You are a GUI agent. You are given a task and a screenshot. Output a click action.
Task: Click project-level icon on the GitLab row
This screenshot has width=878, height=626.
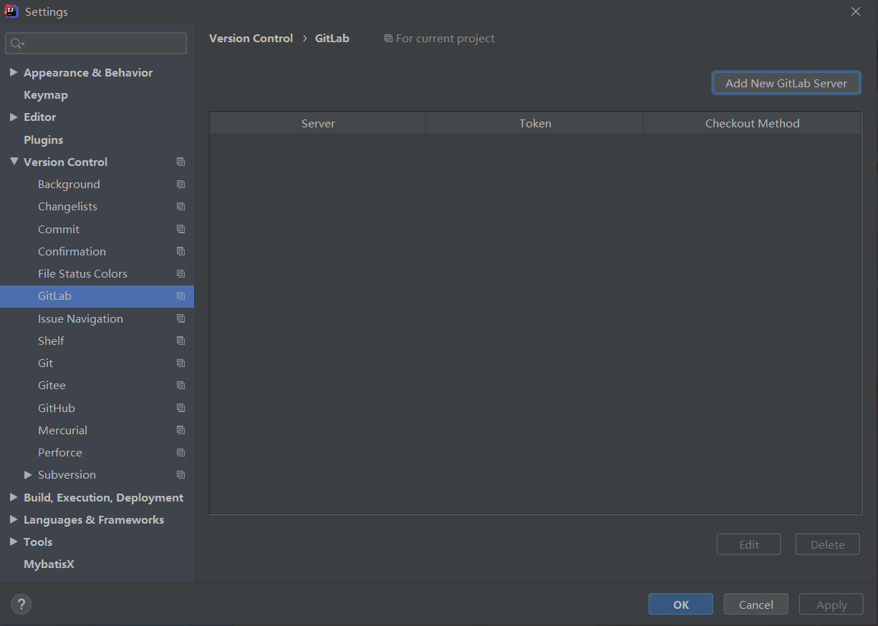180,295
